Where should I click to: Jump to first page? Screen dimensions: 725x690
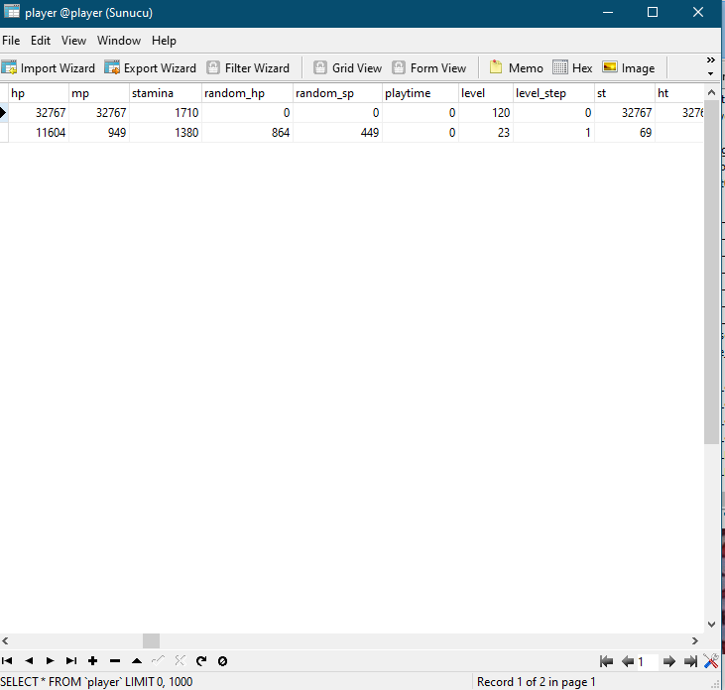pyautogui.click(x=606, y=661)
